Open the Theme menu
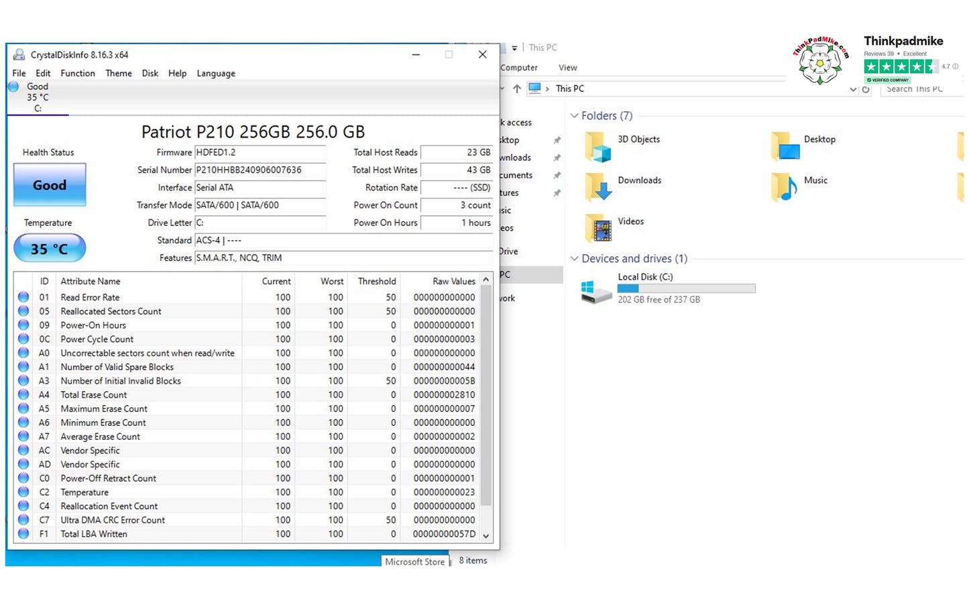This screenshot has height=609, width=969. [x=119, y=73]
